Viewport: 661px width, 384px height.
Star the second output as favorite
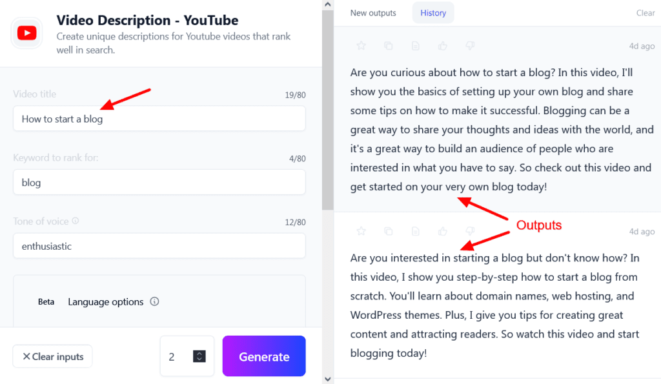[x=361, y=231]
